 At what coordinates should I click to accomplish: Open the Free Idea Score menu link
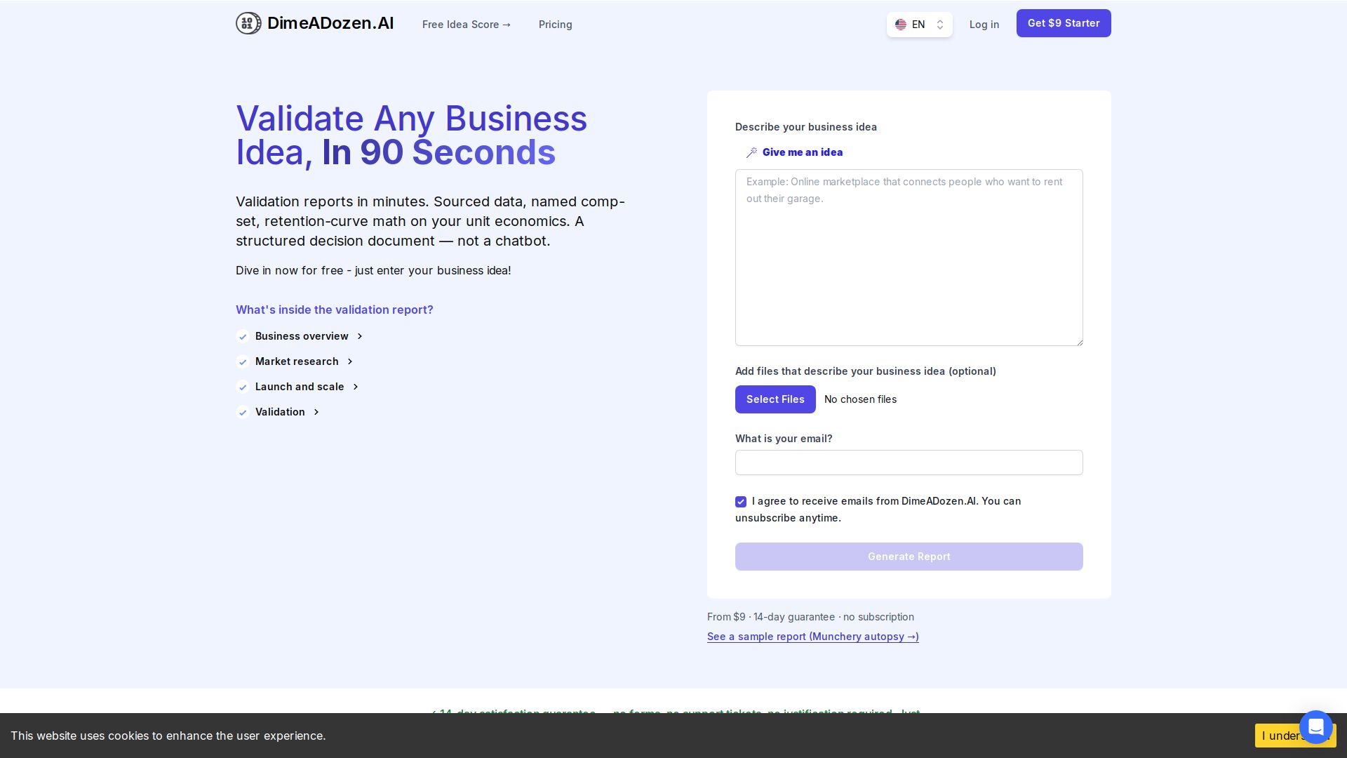point(467,25)
